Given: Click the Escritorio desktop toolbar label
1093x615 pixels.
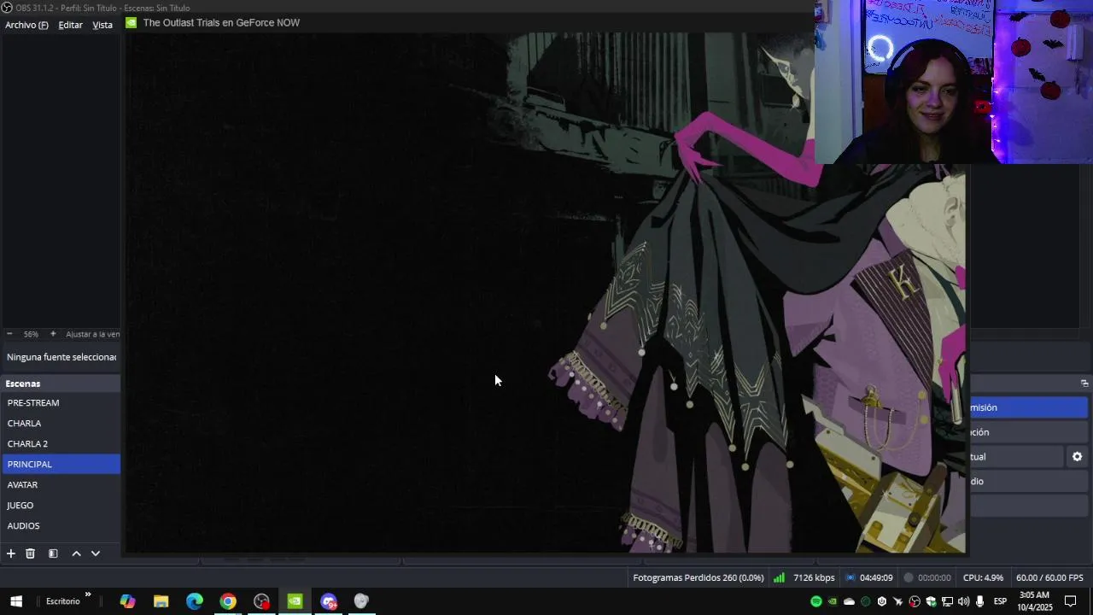Looking at the screenshot, I should (63, 601).
